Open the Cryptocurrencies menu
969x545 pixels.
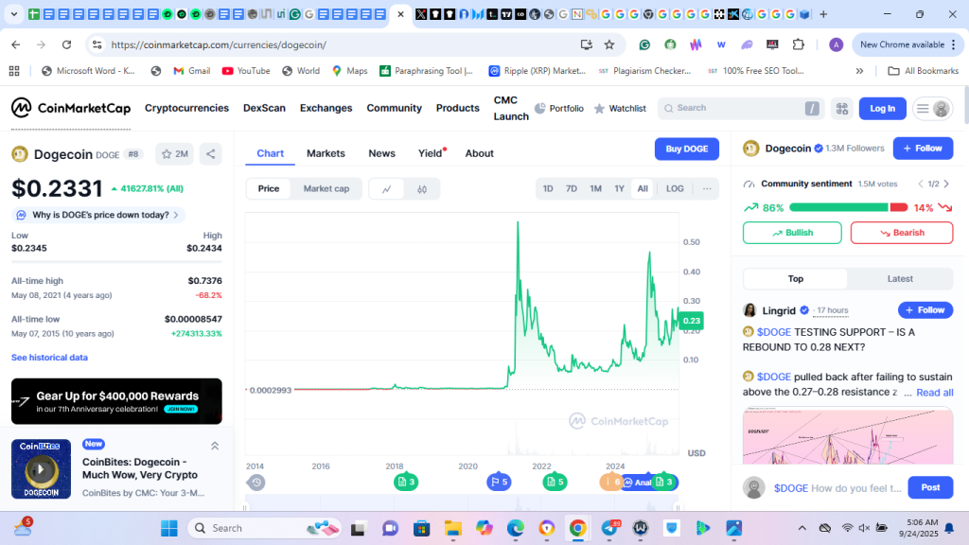tap(186, 108)
